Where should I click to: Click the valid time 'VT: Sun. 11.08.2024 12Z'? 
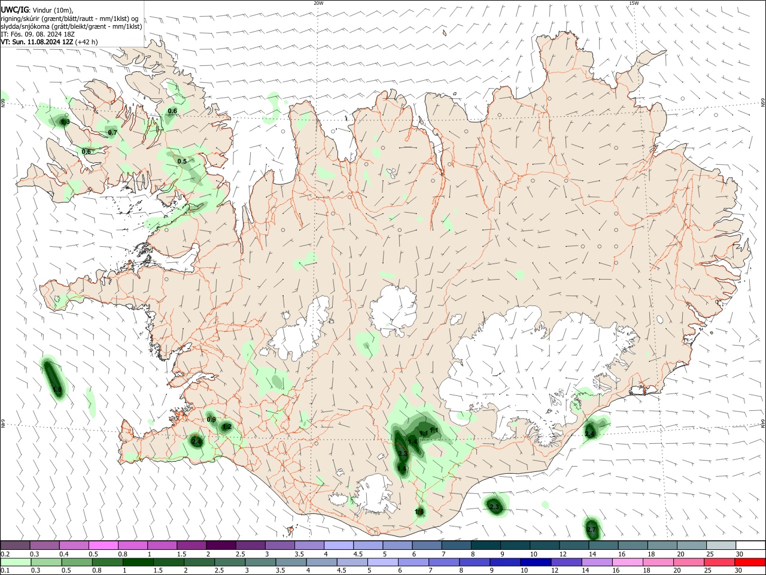(37, 42)
